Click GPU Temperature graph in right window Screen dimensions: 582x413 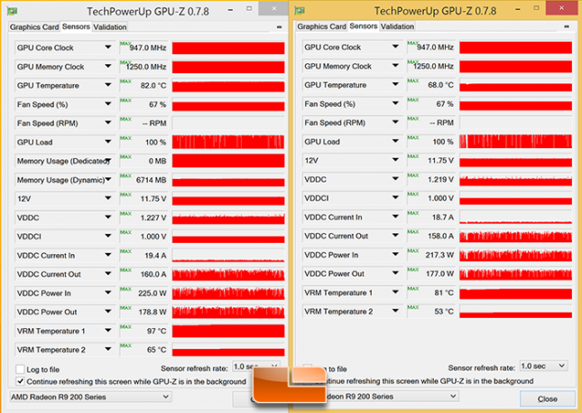click(x=515, y=85)
